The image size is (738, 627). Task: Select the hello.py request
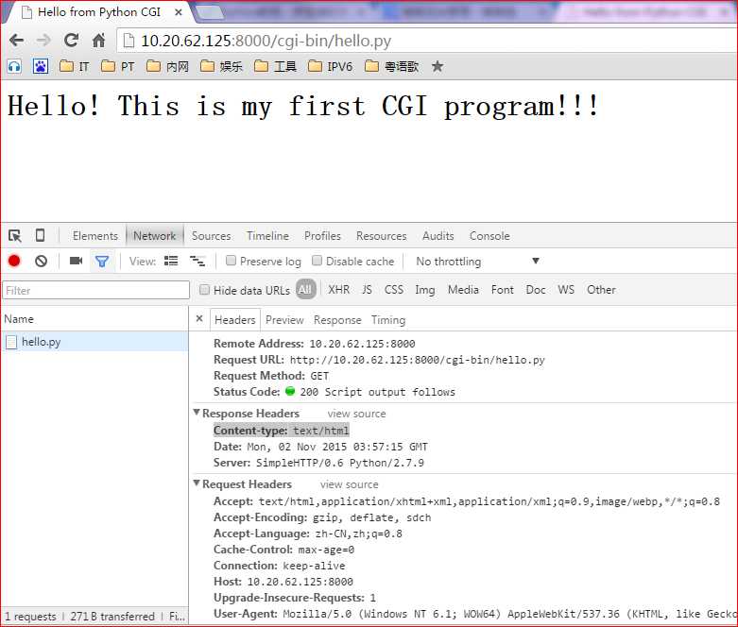[x=94, y=342]
